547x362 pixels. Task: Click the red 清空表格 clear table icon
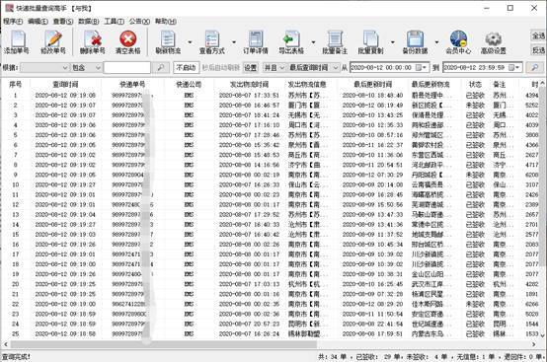click(x=128, y=42)
